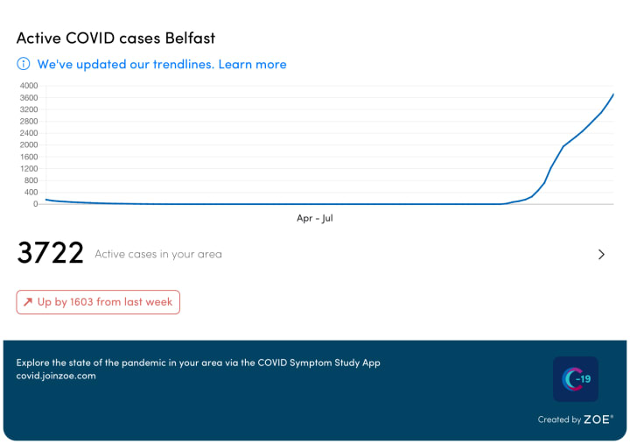Click the 'Explore the state of the pandemic' text
This screenshot has width=630, height=444.
pyautogui.click(x=198, y=363)
